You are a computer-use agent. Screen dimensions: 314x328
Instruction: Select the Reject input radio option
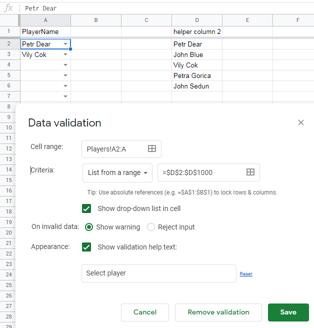pos(151,227)
